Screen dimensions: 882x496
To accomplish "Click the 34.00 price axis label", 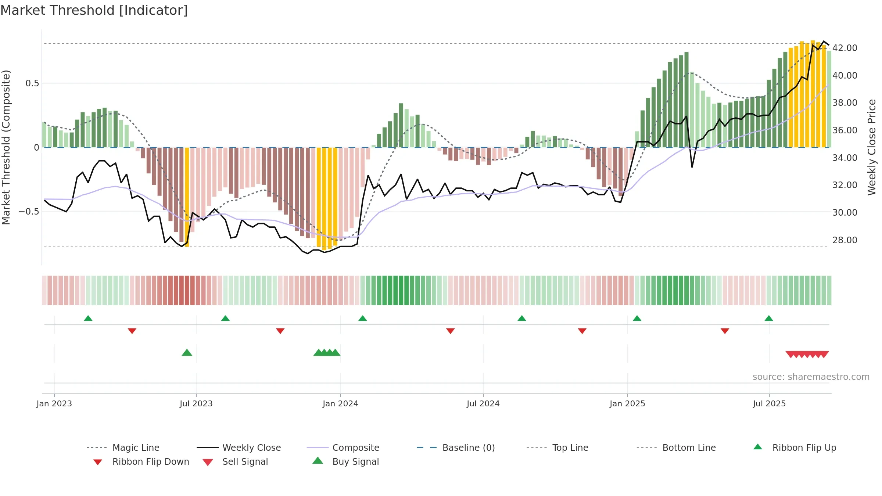I will 845,158.
